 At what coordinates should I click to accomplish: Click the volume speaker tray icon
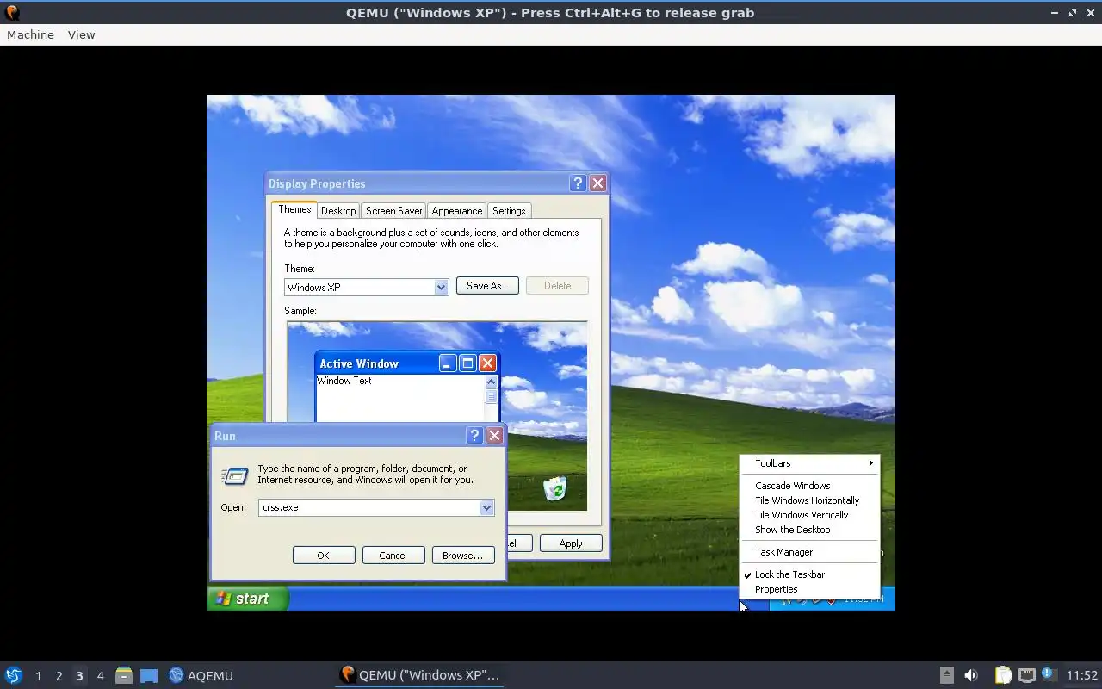pos(971,675)
